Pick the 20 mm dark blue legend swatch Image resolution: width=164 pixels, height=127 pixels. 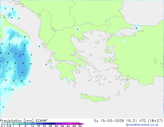47,124
